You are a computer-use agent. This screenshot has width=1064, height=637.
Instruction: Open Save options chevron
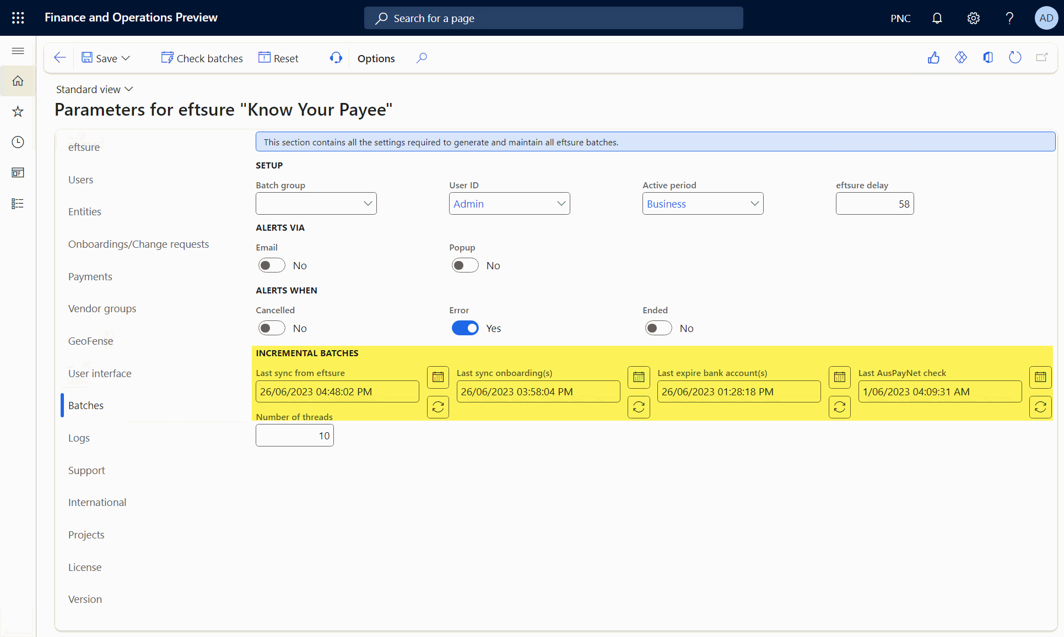126,58
